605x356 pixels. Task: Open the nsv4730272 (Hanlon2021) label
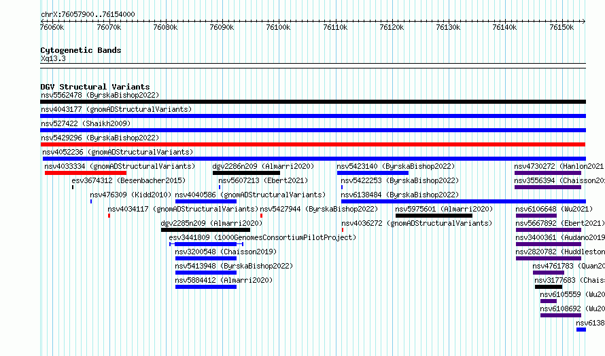tap(559, 166)
